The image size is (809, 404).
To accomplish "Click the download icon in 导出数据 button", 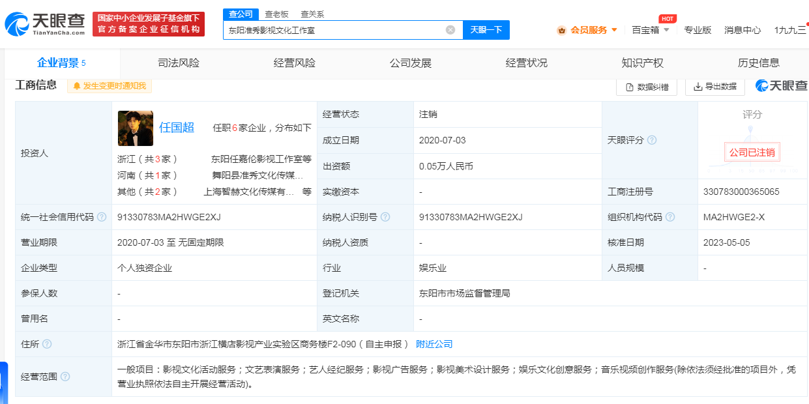I will pyautogui.click(x=698, y=87).
